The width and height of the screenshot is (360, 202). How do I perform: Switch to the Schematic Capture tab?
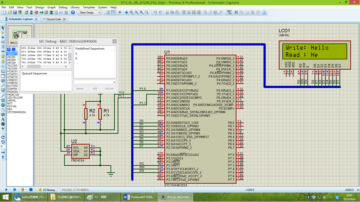pos(20,19)
